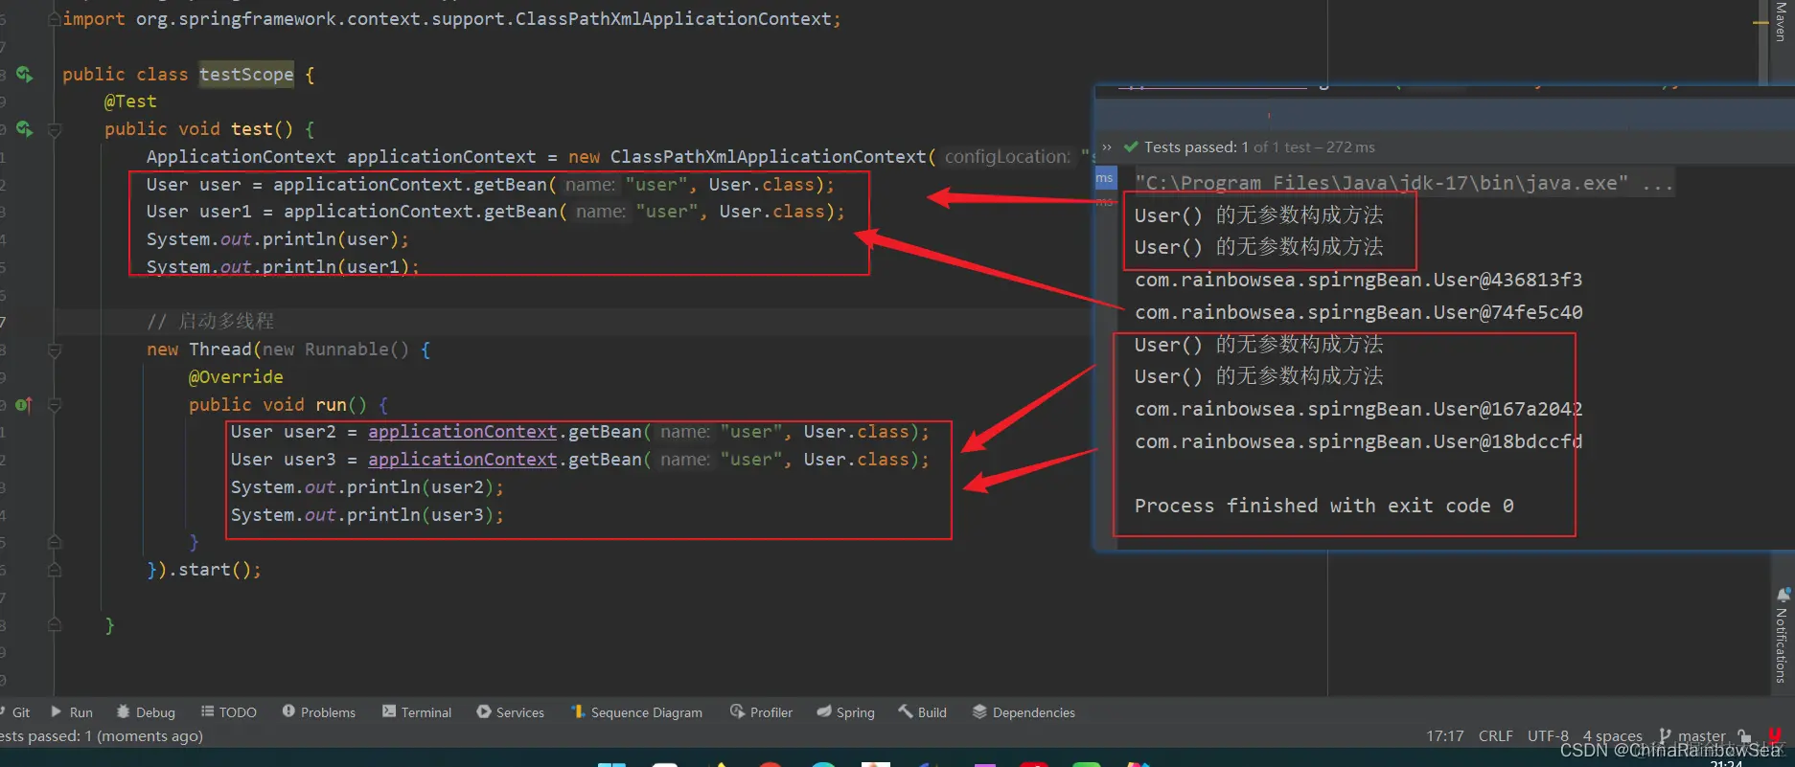Click console output User@436813f3

1359,280
